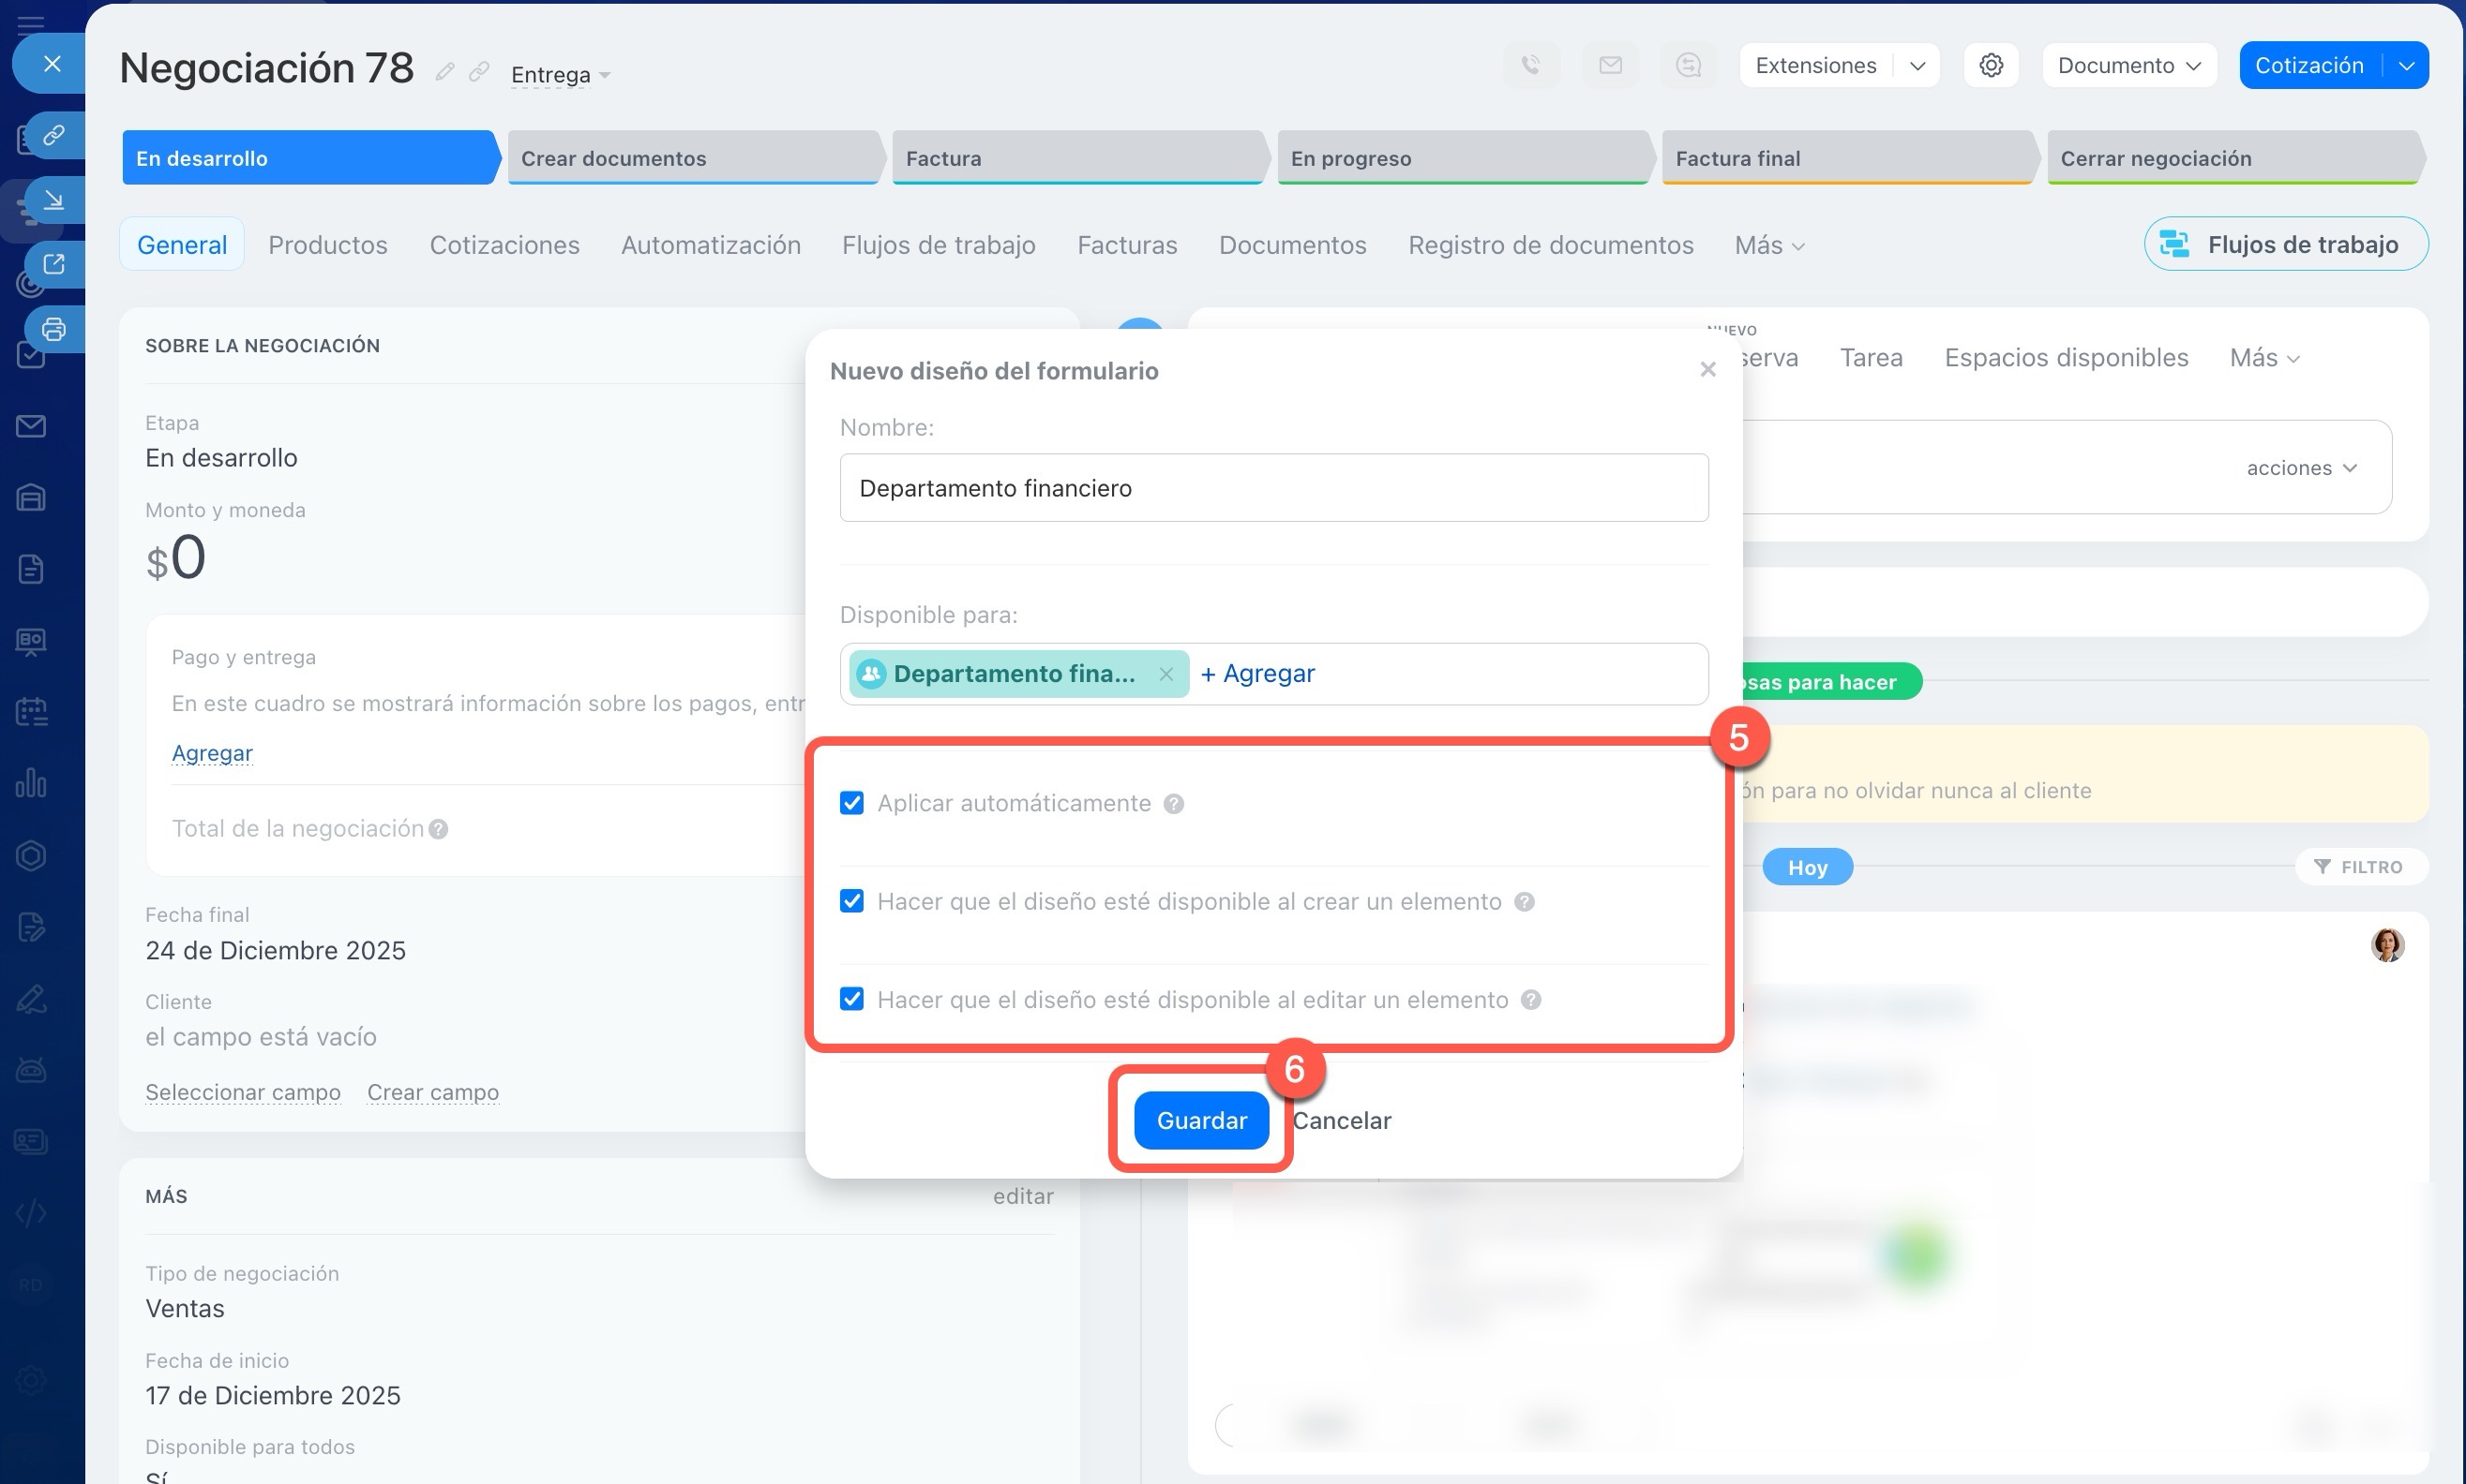Copy link icon beside deal title
The width and height of the screenshot is (2466, 1484).
(x=479, y=71)
